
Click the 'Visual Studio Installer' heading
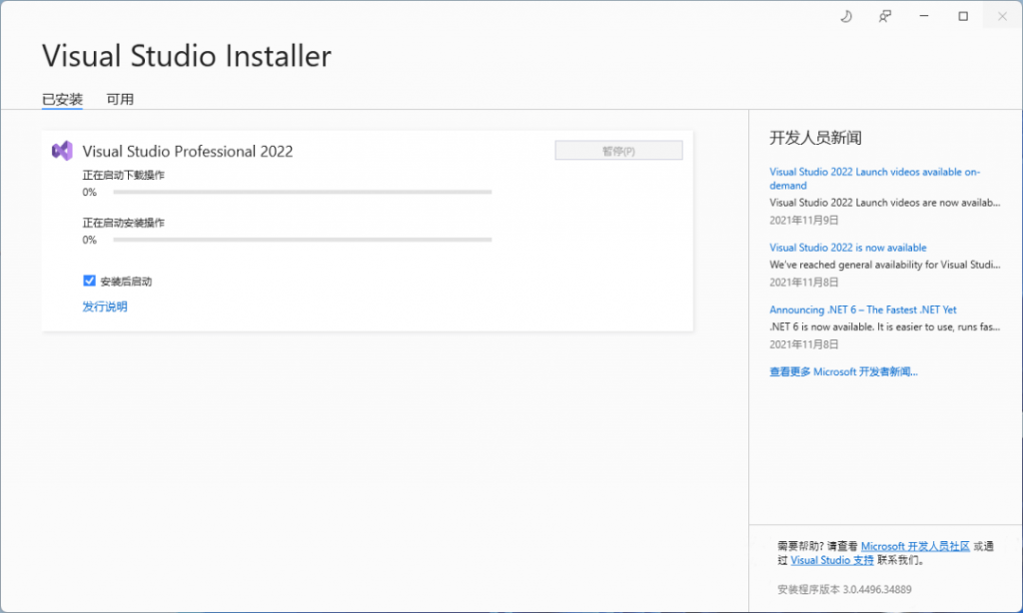[x=187, y=56]
